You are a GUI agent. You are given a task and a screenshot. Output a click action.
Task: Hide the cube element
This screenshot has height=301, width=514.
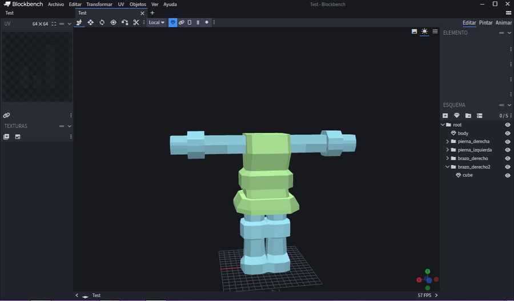pos(508,175)
